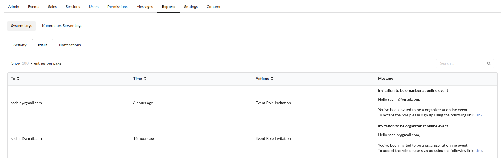Open the Events menu item
Screen dimensions: 501x158
pyautogui.click(x=34, y=7)
